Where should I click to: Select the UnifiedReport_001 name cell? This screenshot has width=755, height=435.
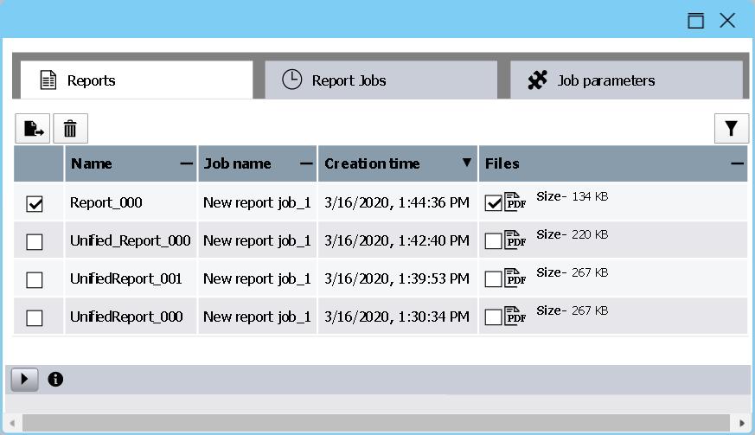pyautogui.click(x=131, y=278)
